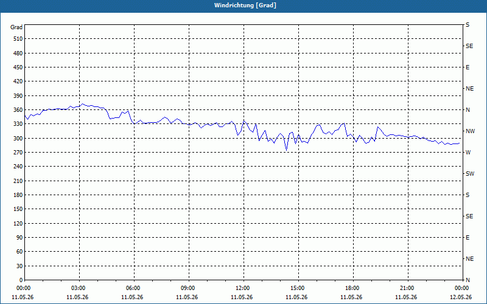Select the E compass label beside 450 gridline
Image resolution: width=487 pixels, height=304 pixels.
[x=468, y=67]
